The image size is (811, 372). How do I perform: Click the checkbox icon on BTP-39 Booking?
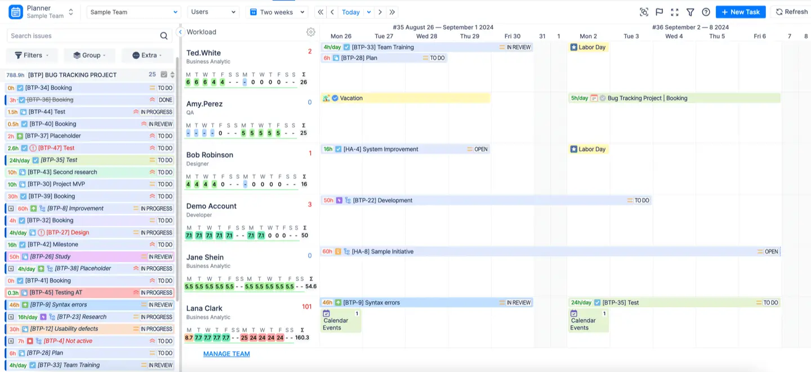[x=23, y=196]
